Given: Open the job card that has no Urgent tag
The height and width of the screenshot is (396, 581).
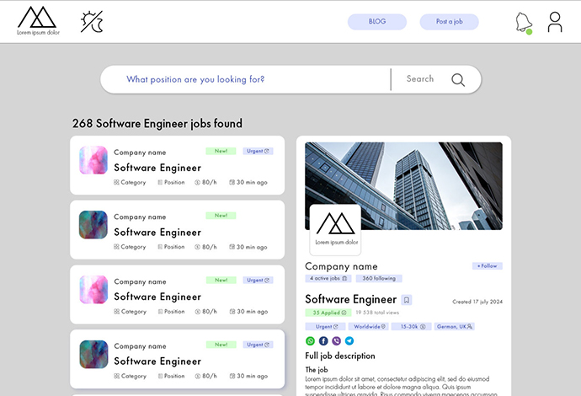Looking at the screenshot, I should [177, 229].
